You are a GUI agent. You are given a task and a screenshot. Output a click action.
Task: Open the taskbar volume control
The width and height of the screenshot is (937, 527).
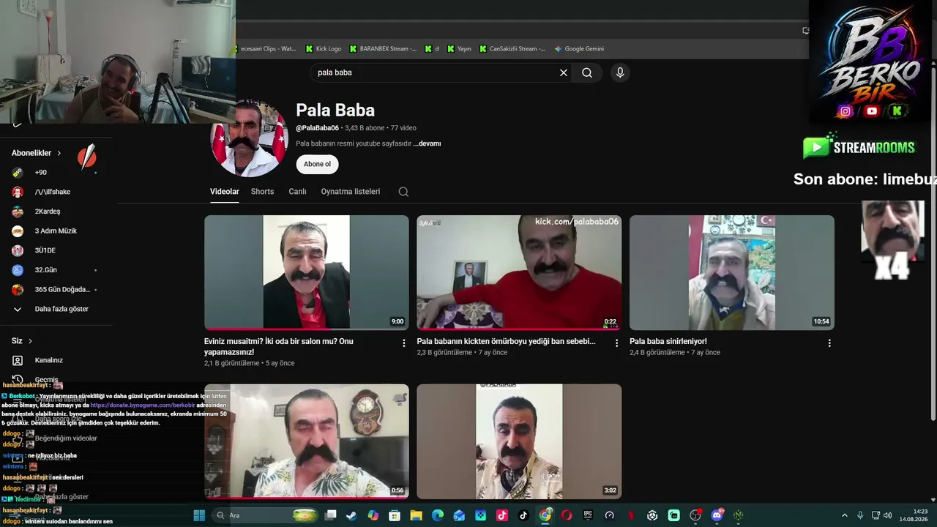[889, 515]
